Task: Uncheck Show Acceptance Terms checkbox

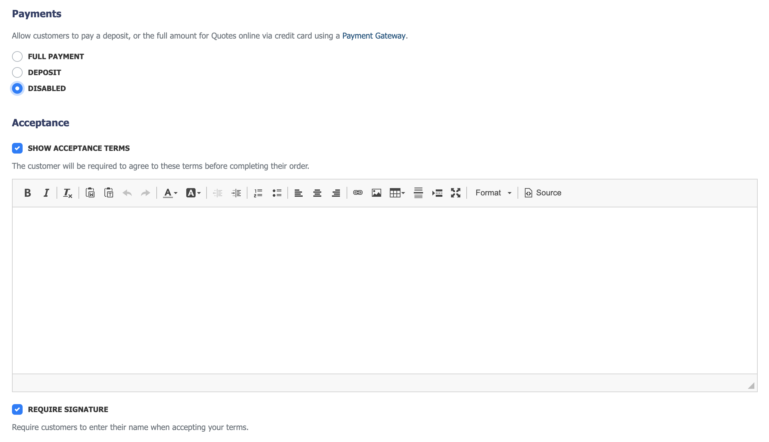Action: pyautogui.click(x=17, y=148)
